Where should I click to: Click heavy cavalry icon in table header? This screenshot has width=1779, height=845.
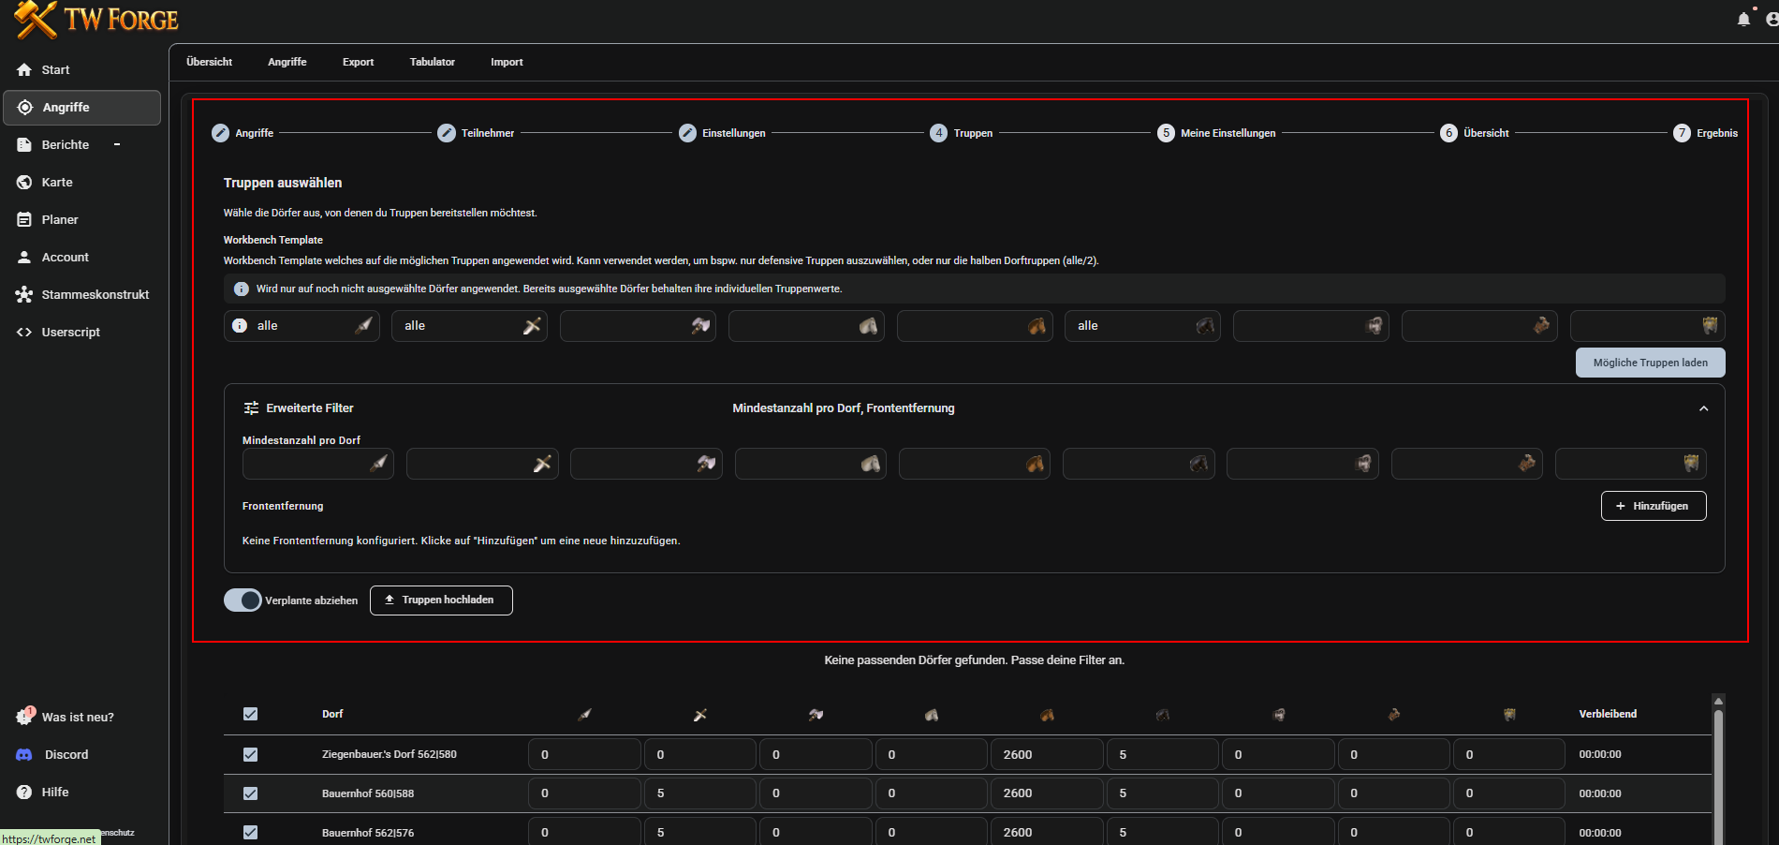coord(1163,715)
